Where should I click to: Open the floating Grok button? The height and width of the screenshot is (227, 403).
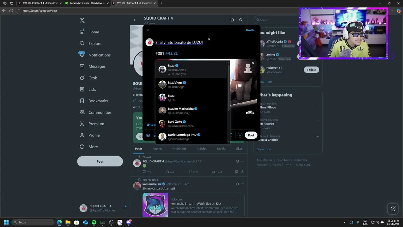point(393,209)
